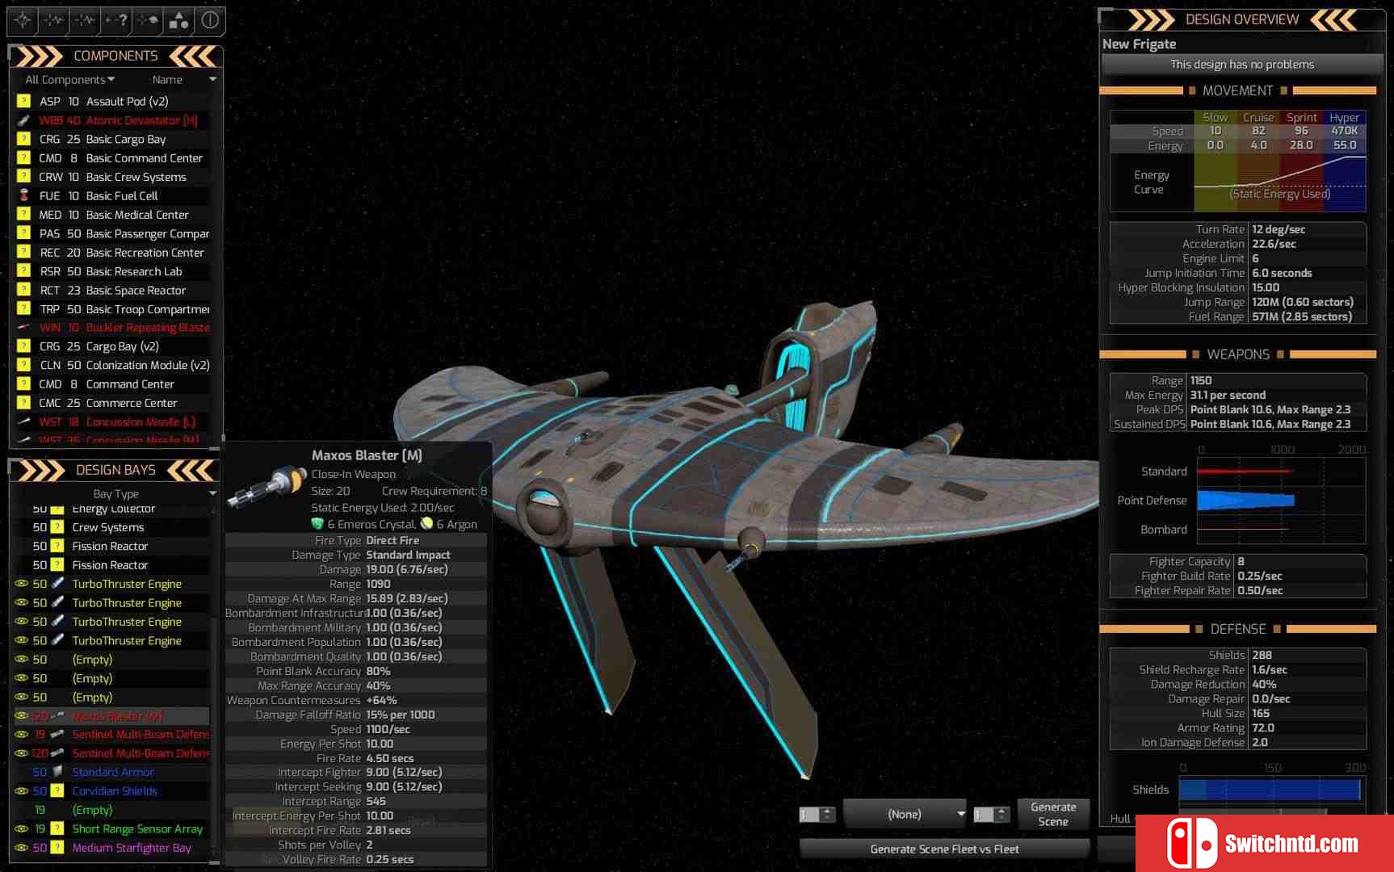The height and width of the screenshot is (872, 1394).
Task: Click the Basic Fuel Cell component icon
Action: coord(23,195)
